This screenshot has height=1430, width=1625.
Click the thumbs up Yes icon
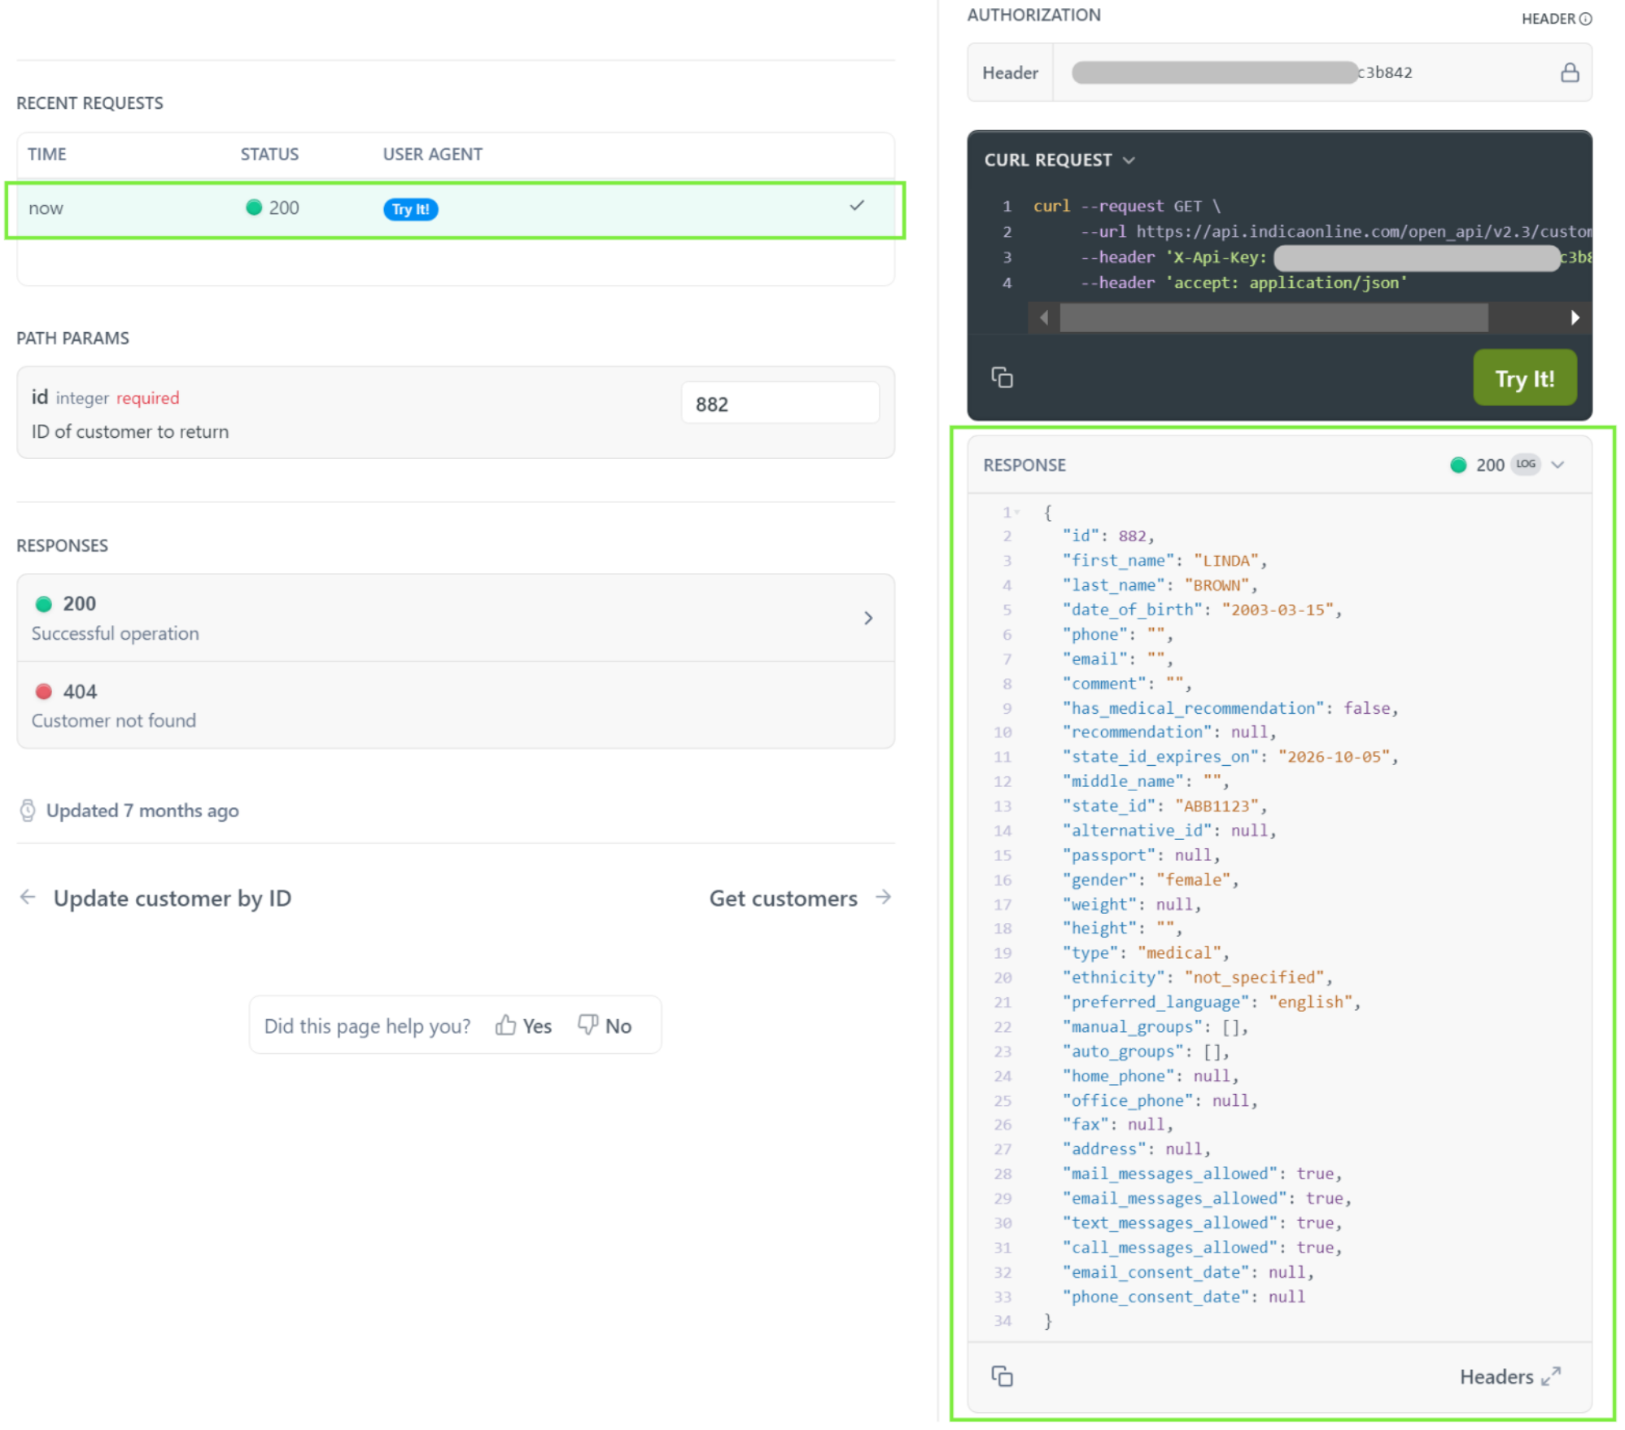pyautogui.click(x=506, y=1025)
